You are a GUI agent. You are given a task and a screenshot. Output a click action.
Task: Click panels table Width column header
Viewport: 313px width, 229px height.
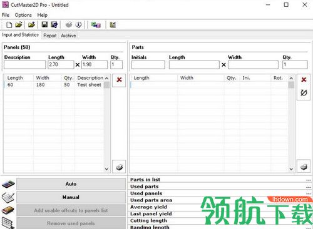click(48, 78)
